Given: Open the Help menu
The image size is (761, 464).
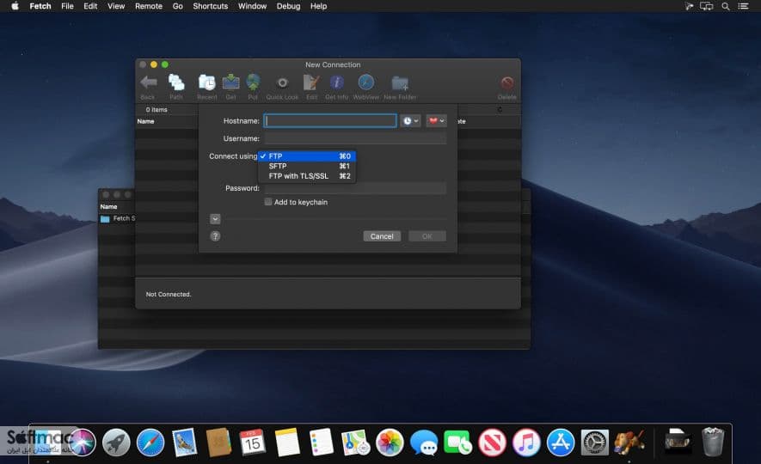Looking at the screenshot, I should [x=318, y=6].
